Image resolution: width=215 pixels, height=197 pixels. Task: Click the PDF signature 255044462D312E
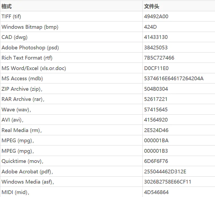point(165,172)
